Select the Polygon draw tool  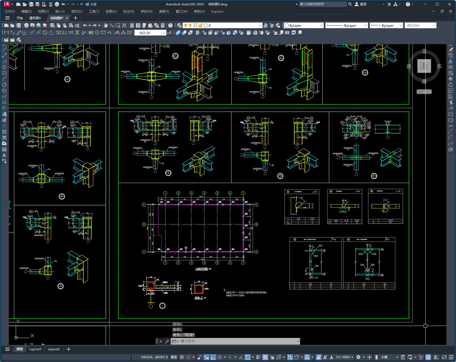4,67
